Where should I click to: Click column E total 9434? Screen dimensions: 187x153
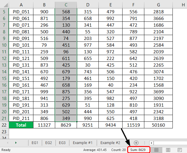click(111, 125)
